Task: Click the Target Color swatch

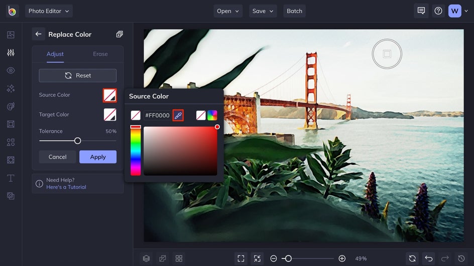Action: 110,115
